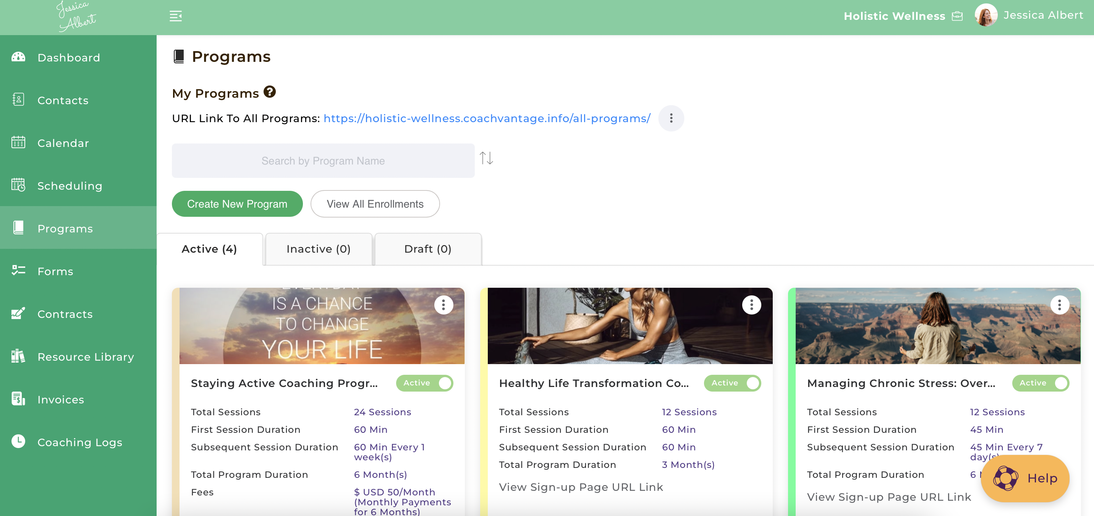
Task: Open three-dot menu on Staying Active card
Action: point(444,305)
